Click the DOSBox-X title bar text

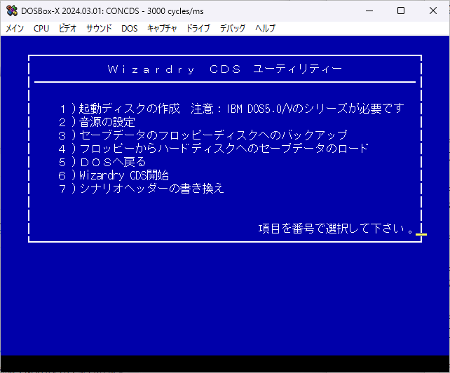tap(112, 11)
